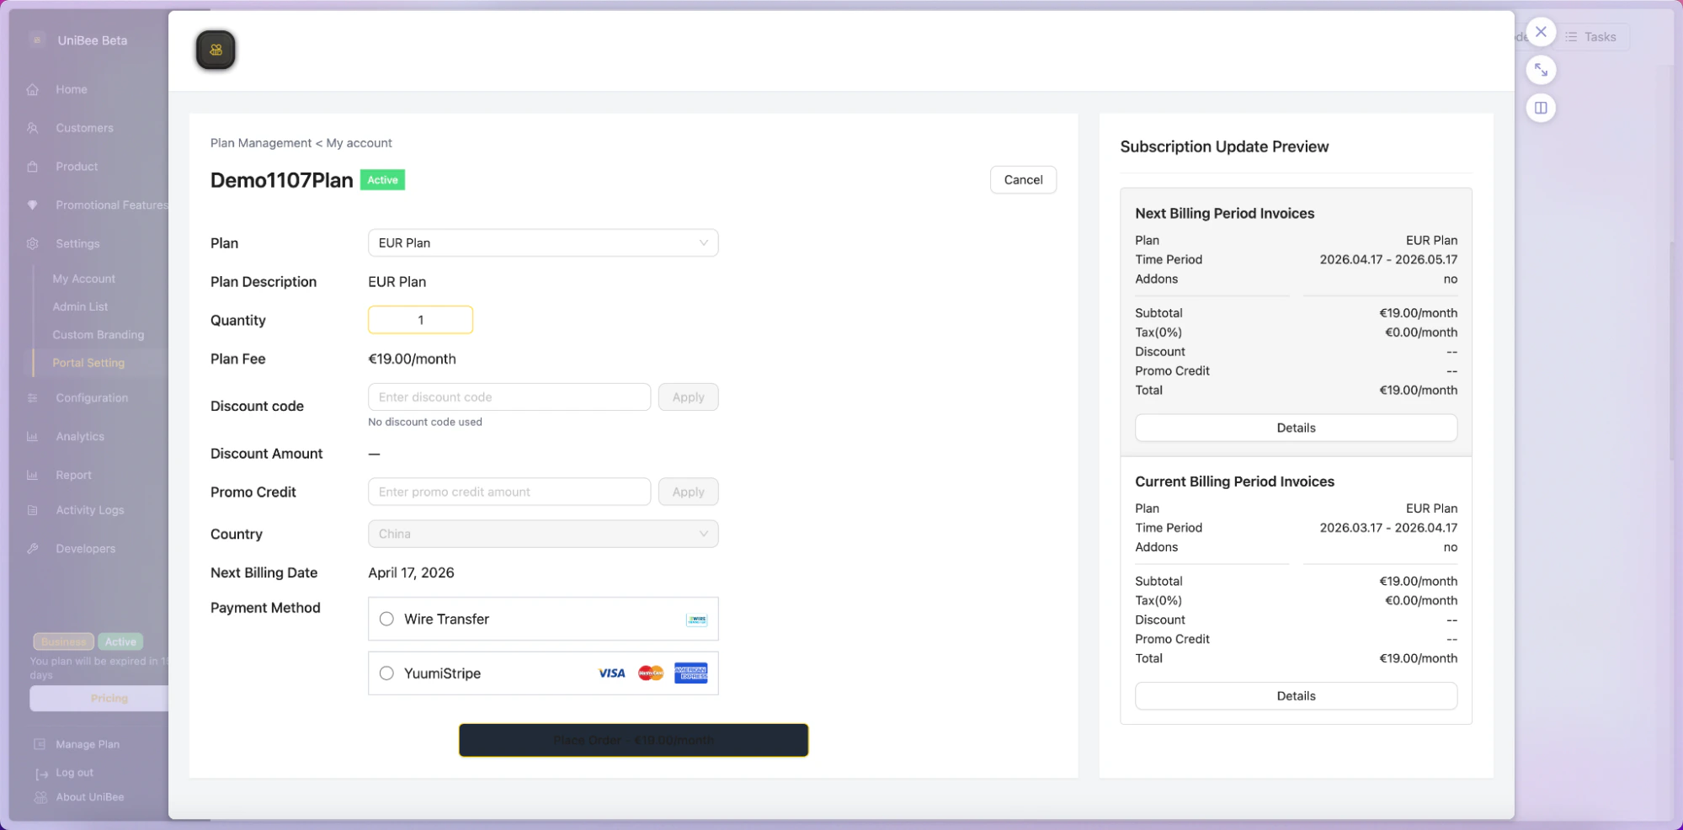Open the Country dropdown showing China
This screenshot has width=1683, height=830.
coord(543,534)
